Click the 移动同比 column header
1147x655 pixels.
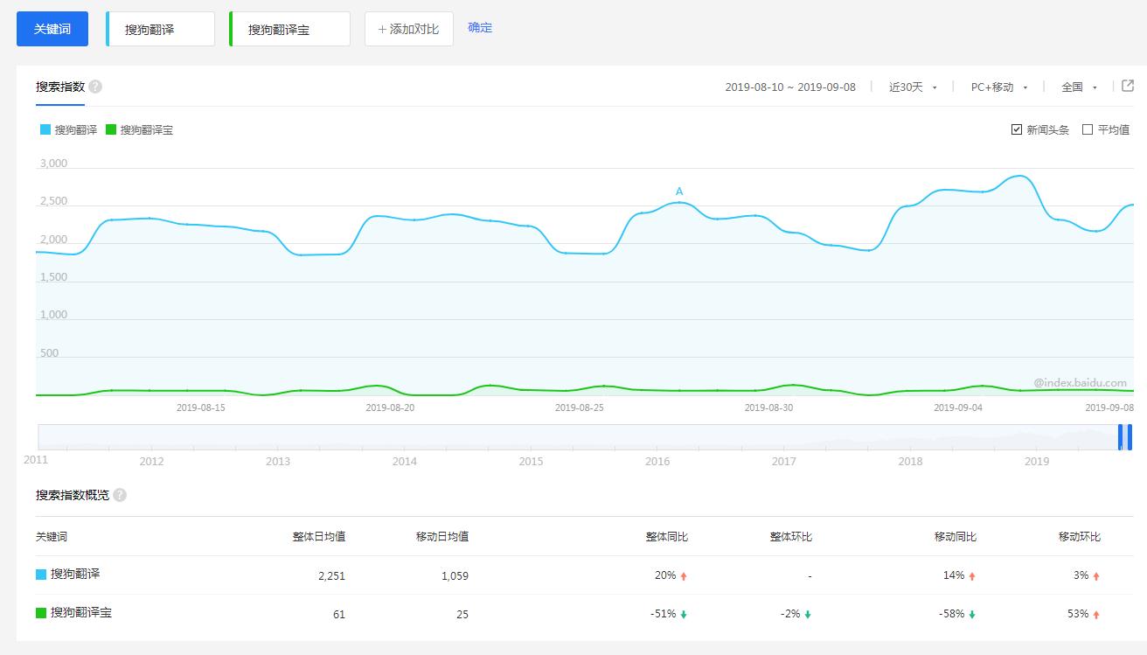coord(956,536)
